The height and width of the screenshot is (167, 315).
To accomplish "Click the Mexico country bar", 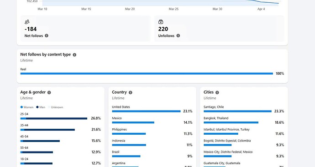I will 133,122.
